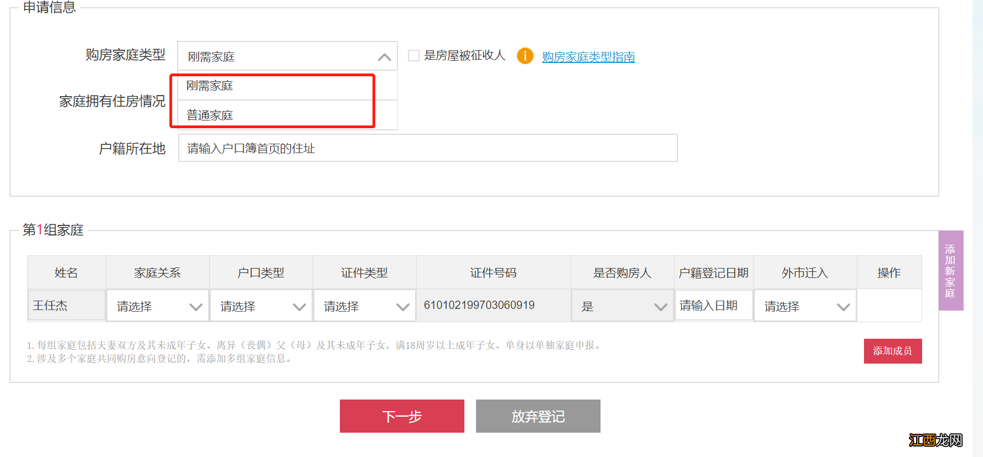Click the 户籍登记日期 date input

point(714,305)
